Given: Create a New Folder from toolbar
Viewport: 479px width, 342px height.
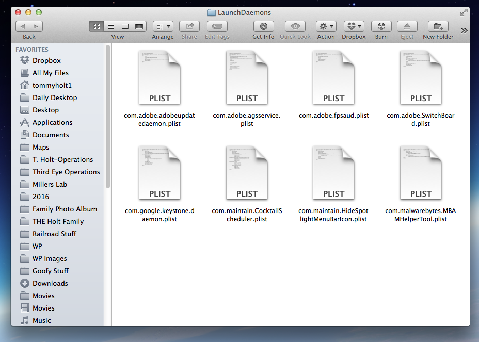Looking at the screenshot, I should point(438,26).
